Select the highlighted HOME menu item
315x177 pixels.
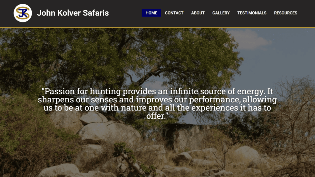coord(151,13)
